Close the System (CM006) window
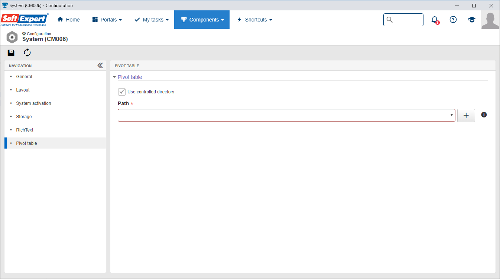This screenshot has height=279, width=500. click(491, 6)
